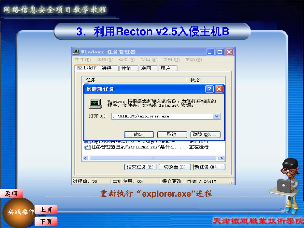
Task: Click the CPU 使用: 0% status text
Action: (x=128, y=181)
